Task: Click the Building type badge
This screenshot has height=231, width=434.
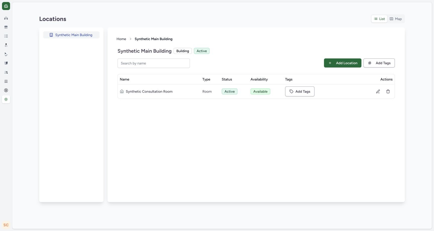Action: pyautogui.click(x=183, y=51)
